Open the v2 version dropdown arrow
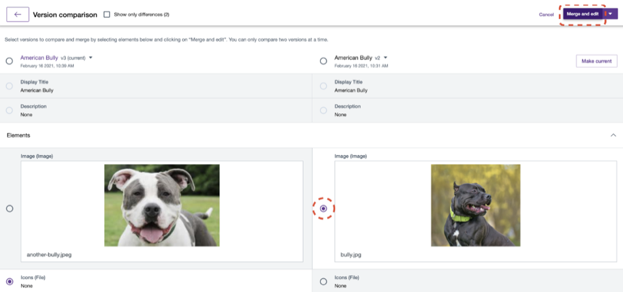The width and height of the screenshot is (623, 292). [386, 57]
